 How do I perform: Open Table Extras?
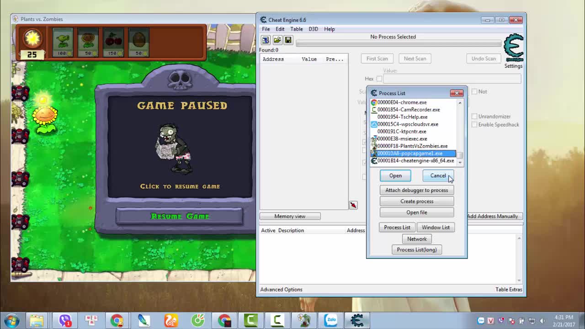pyautogui.click(x=509, y=289)
